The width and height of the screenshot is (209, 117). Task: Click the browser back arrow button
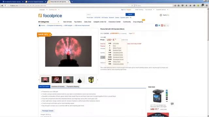2,6
